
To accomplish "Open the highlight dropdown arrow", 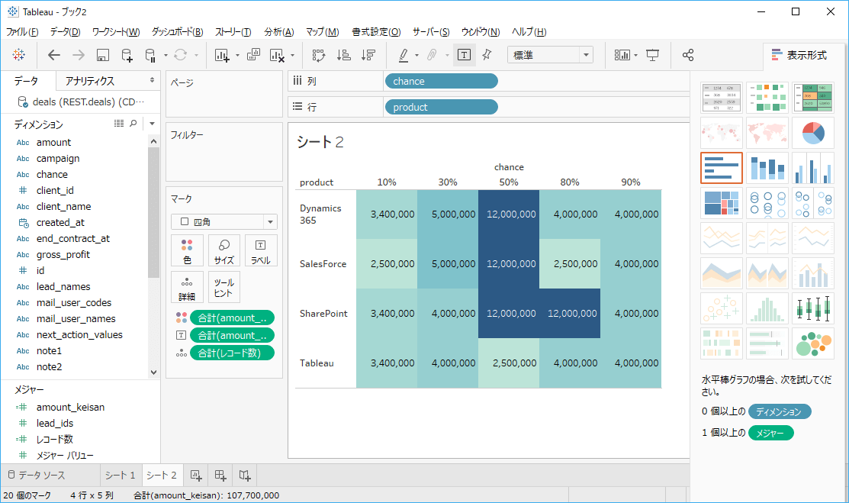I will point(416,55).
